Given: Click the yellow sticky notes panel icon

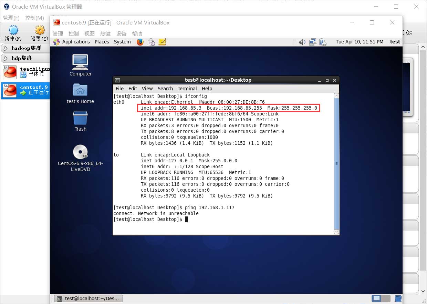Looking at the screenshot, I should pos(162,42).
